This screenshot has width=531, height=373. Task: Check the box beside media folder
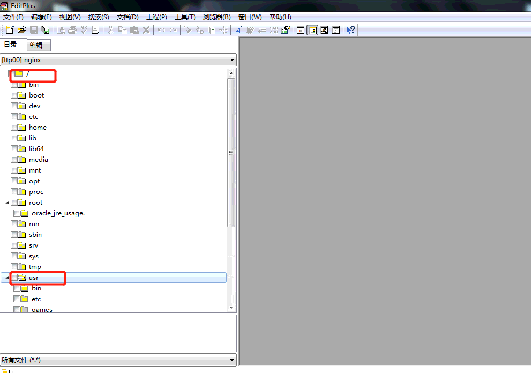14,160
